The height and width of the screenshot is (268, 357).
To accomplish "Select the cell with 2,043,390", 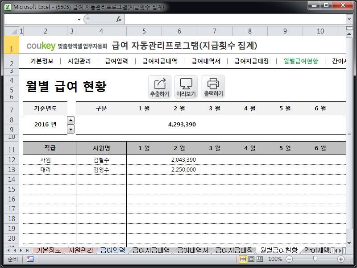I will pos(179,160).
